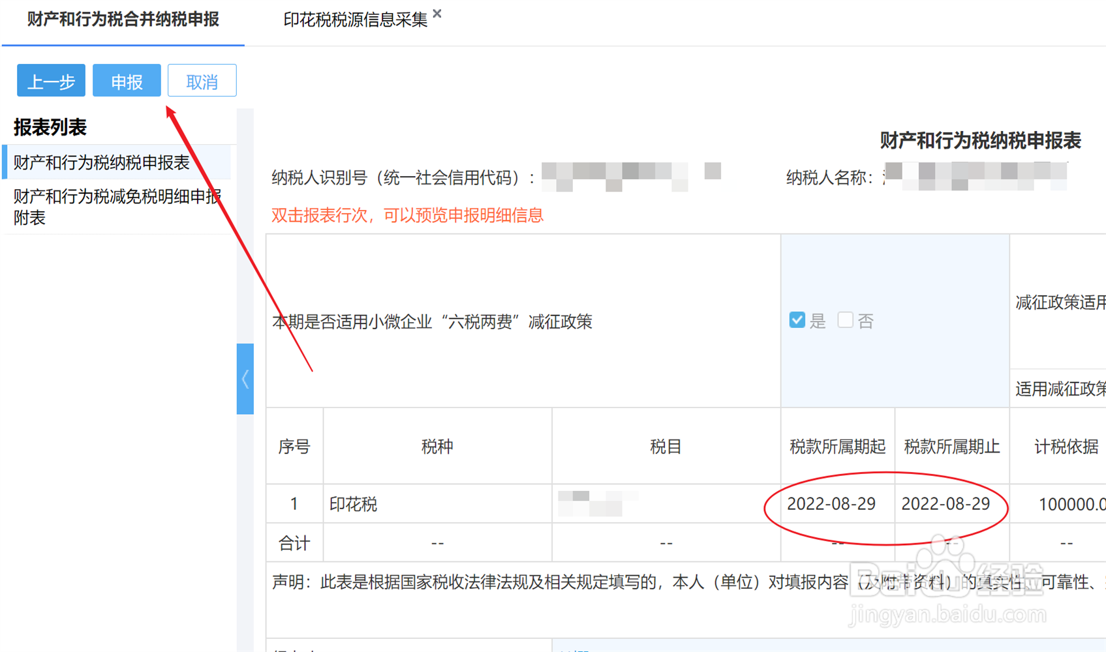Click the orange 双击报表行次 hint text
Viewport: 1106px width, 652px height.
pos(407,215)
